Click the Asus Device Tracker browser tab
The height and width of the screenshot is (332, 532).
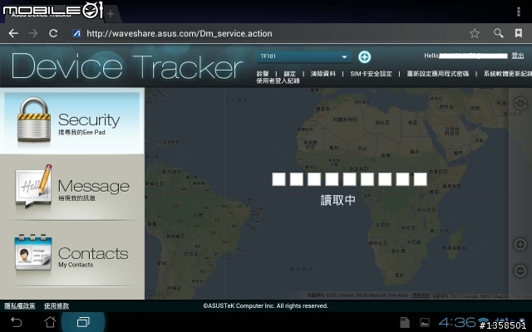56,14
